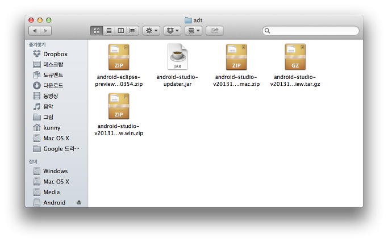
Task: Open Dropbox in the sidebar
Action: [x=56, y=54]
